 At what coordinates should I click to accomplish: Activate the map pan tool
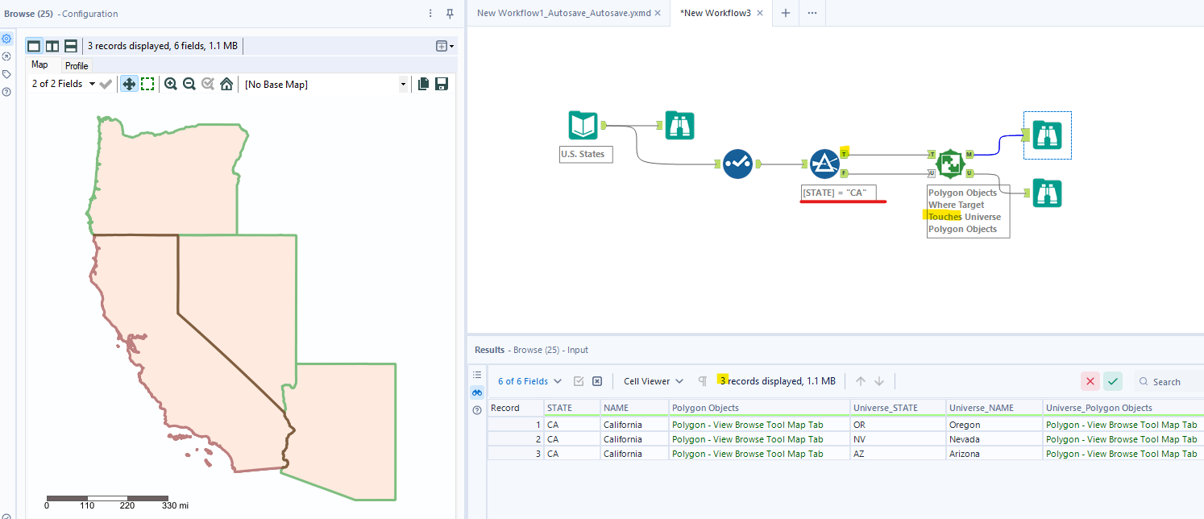[x=129, y=84]
